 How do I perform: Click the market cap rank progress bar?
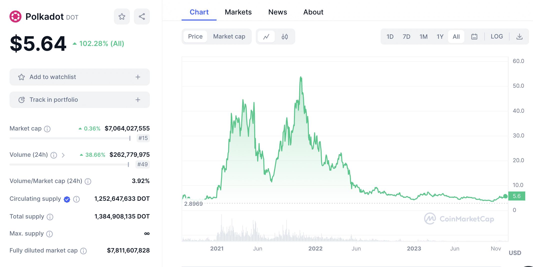(x=70, y=138)
